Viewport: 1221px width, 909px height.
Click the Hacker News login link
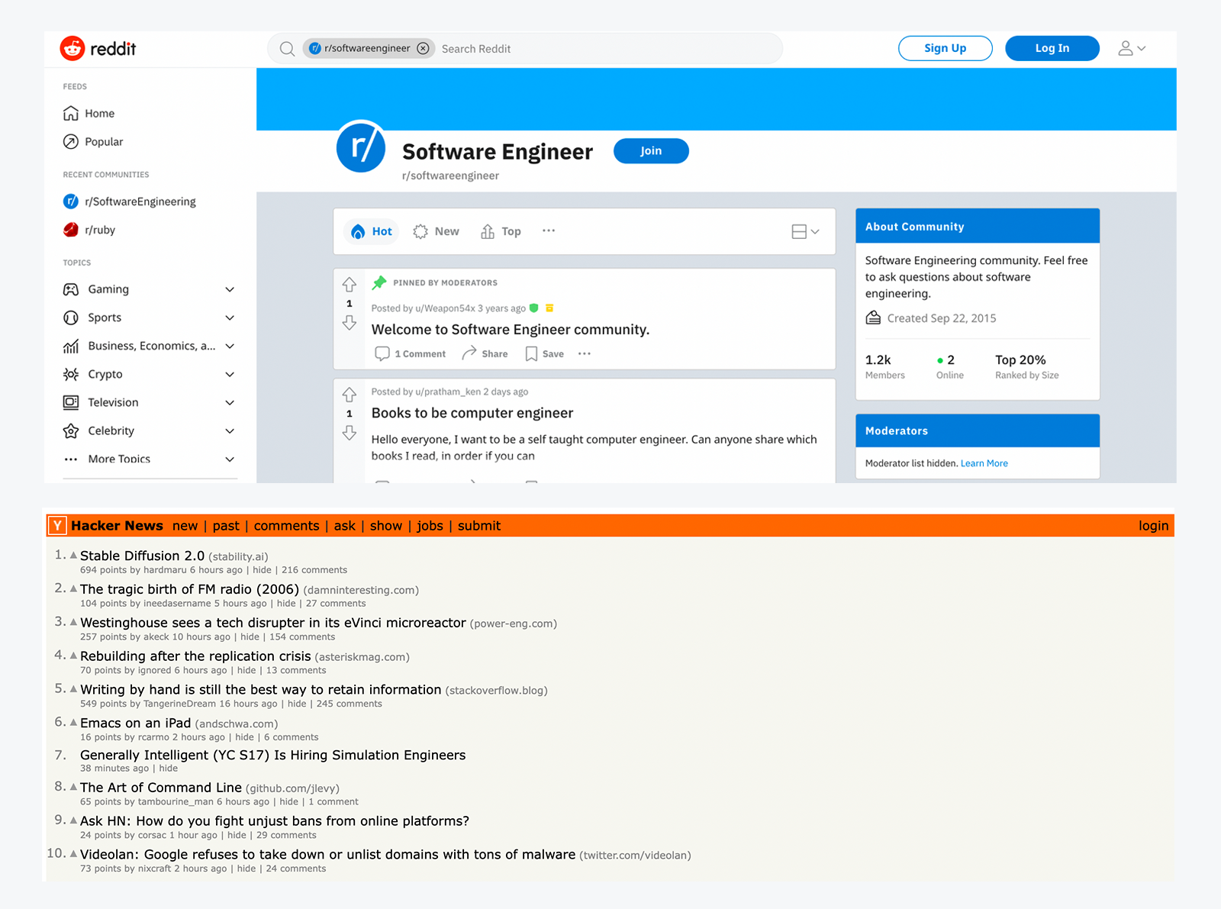pos(1153,526)
